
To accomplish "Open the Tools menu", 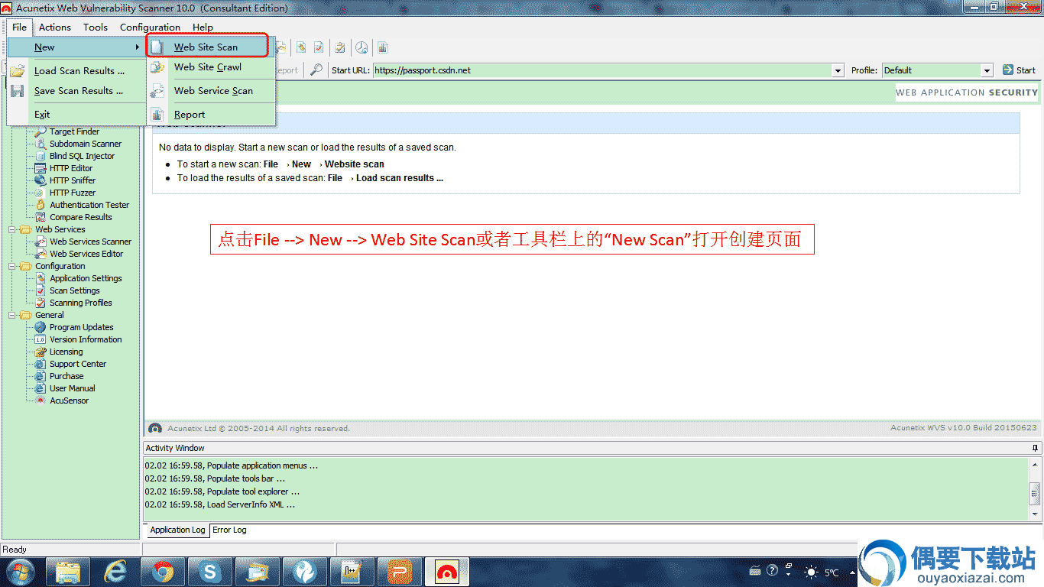I will (x=96, y=27).
